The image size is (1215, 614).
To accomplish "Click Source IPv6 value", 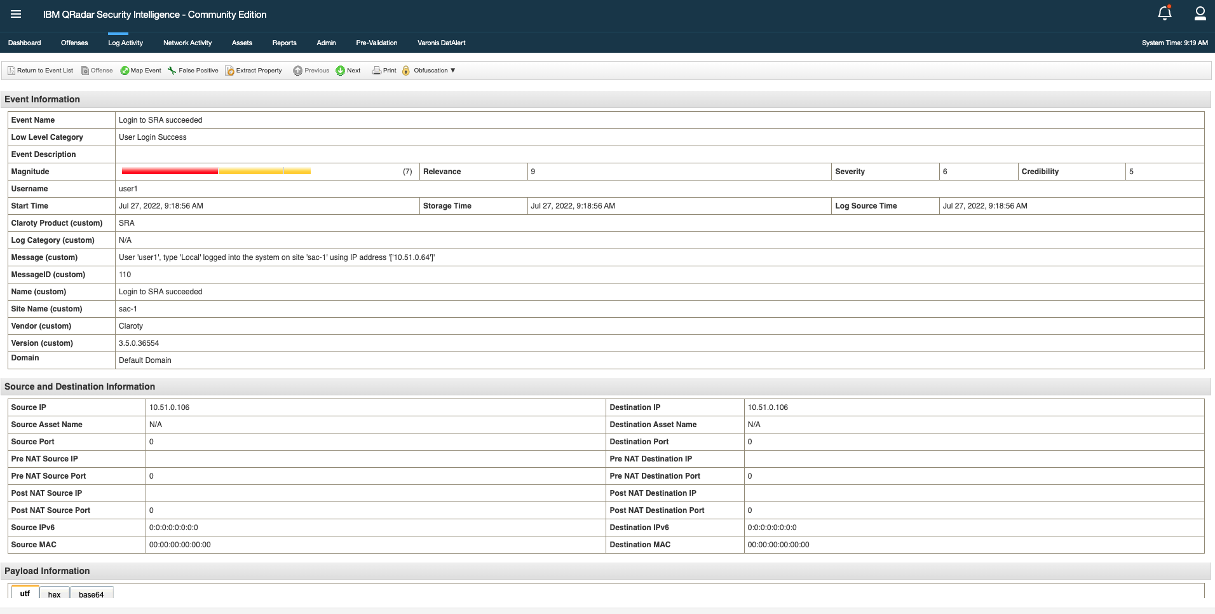I will coord(173,528).
